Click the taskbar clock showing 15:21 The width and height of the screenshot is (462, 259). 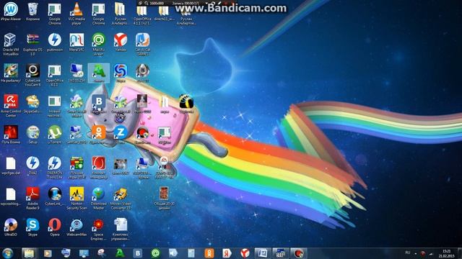click(447, 253)
